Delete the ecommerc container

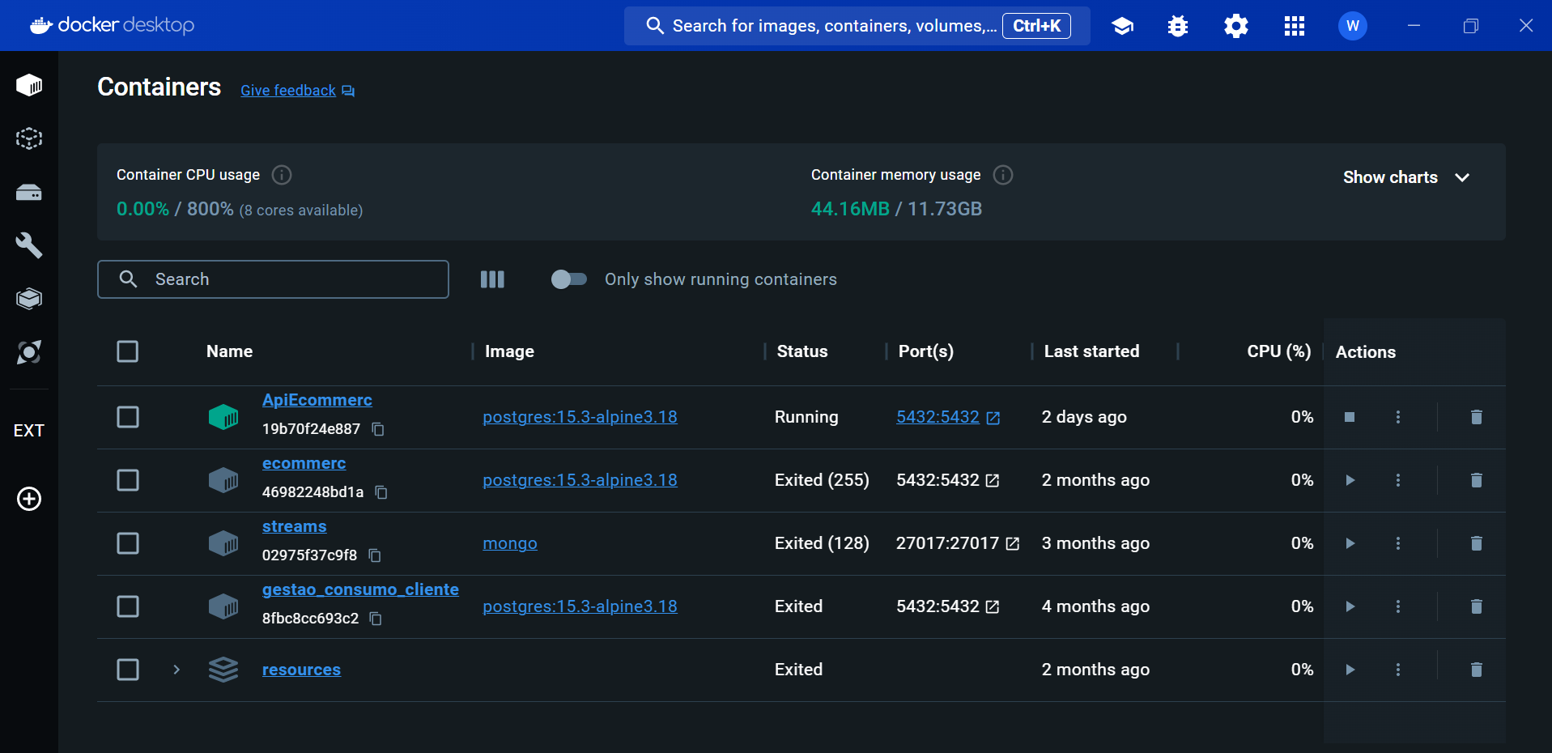1476,480
